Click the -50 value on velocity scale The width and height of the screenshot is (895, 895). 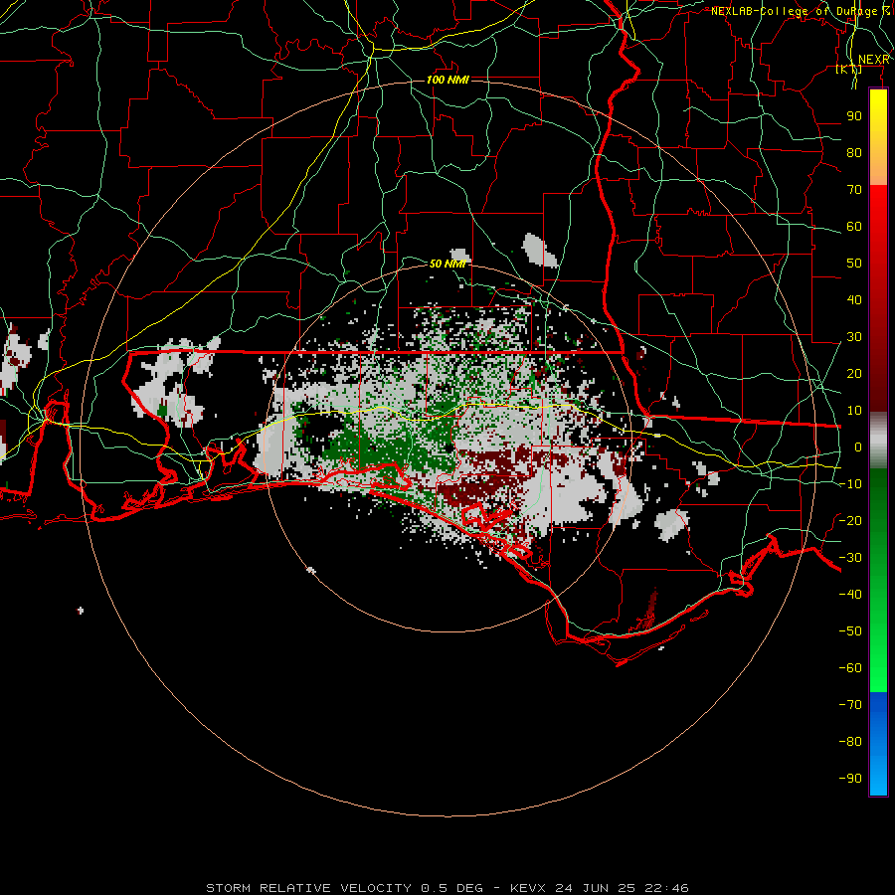[x=850, y=631]
